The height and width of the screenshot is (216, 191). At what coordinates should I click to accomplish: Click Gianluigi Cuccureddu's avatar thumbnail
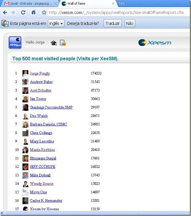[25, 107]
